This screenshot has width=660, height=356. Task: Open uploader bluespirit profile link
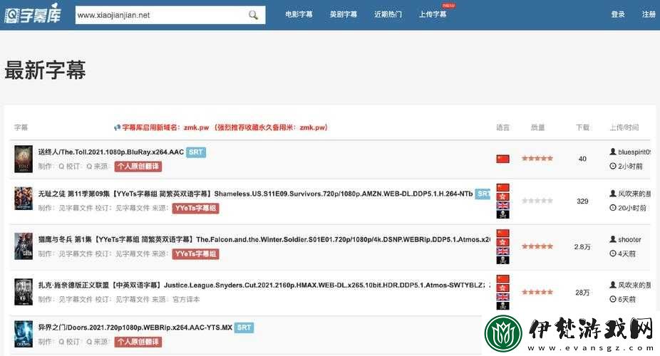tap(634, 152)
